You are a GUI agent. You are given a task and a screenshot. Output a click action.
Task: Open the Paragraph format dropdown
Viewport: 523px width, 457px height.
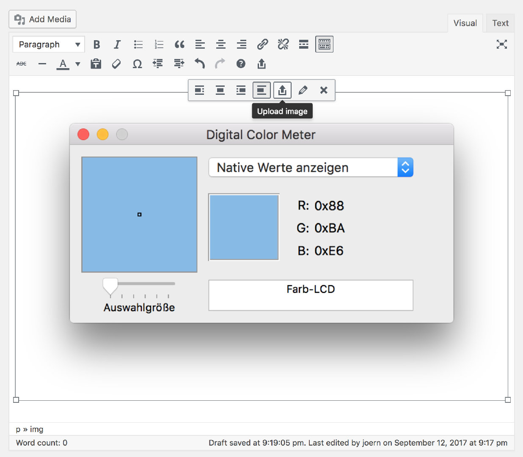(x=49, y=44)
